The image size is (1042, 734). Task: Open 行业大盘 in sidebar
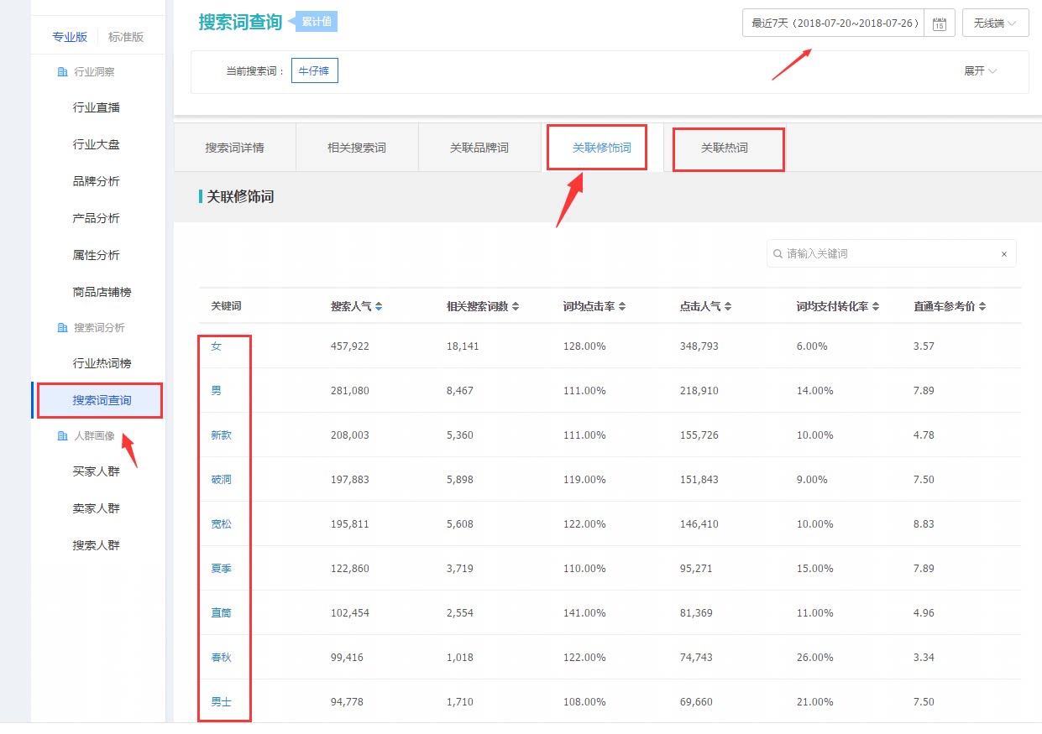[x=97, y=144]
